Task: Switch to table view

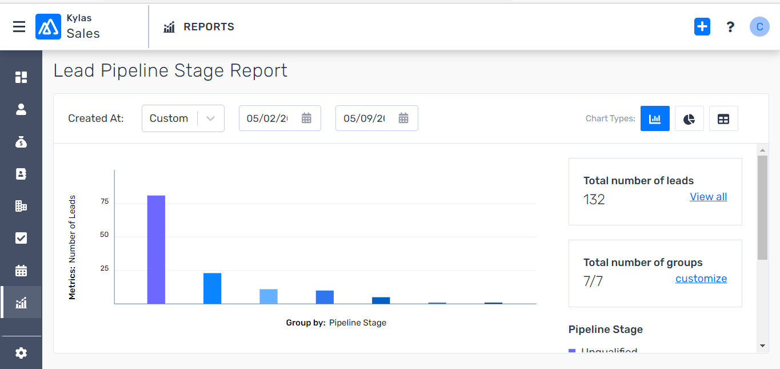Action: point(723,118)
